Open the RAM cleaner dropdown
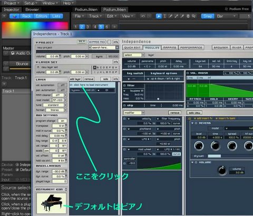 (x=65, y=95)
